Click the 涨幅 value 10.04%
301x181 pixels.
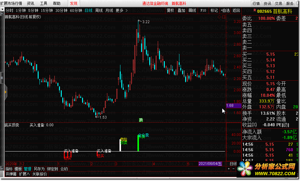click(268, 96)
